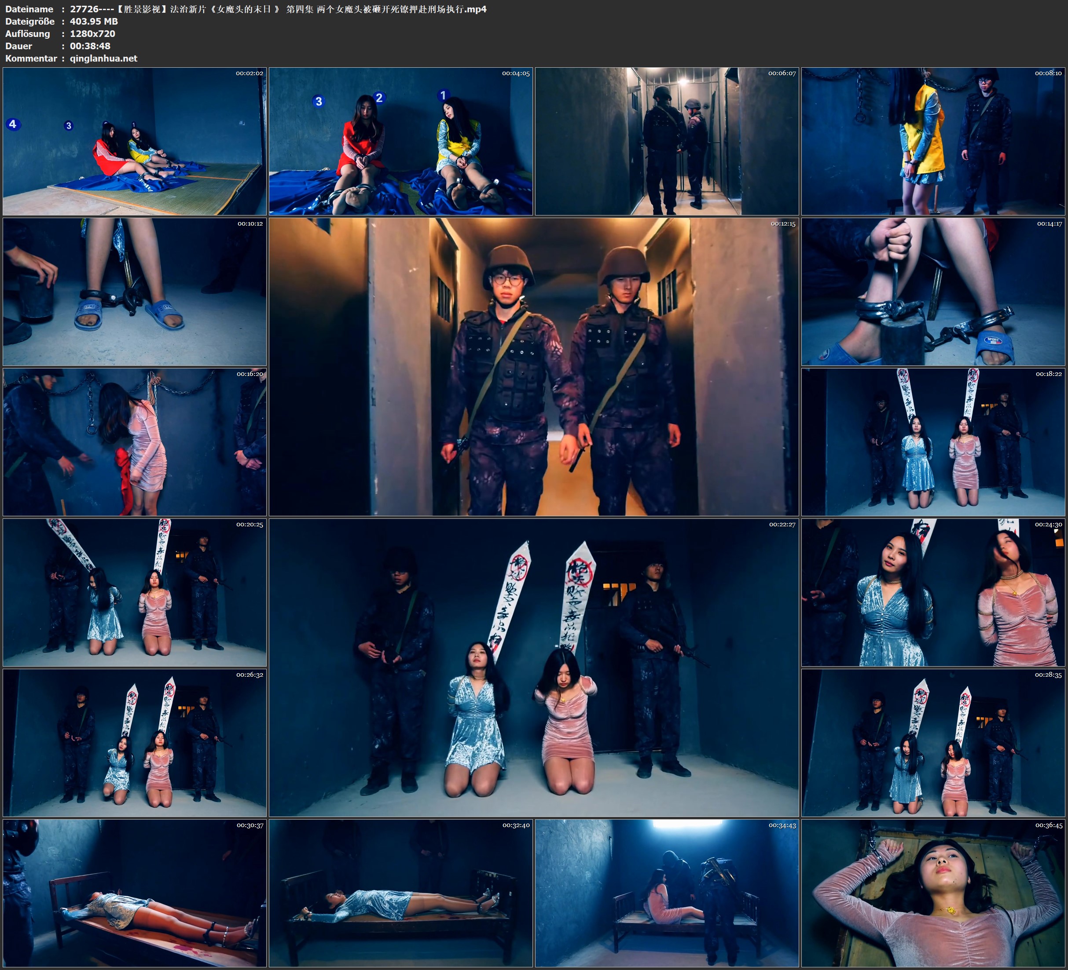Open the frame at 00:10:12

(x=135, y=292)
